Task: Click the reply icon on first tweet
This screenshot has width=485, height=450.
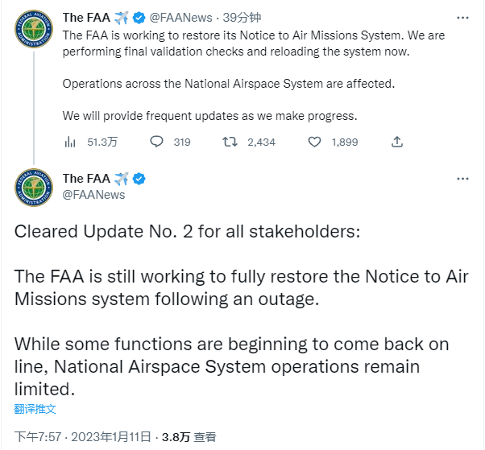Action: [157, 142]
